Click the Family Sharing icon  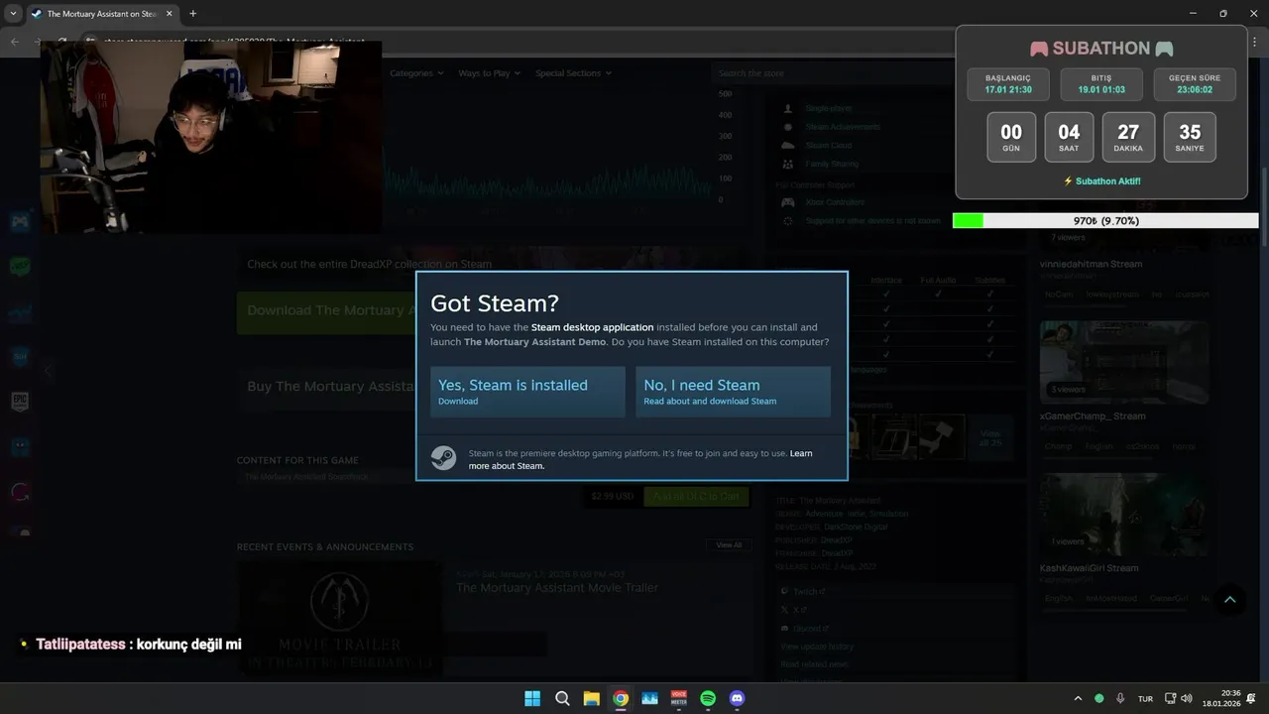tap(788, 165)
